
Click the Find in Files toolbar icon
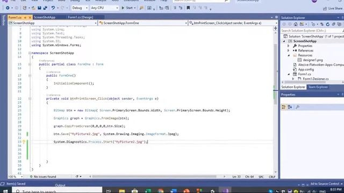[x=141, y=8]
